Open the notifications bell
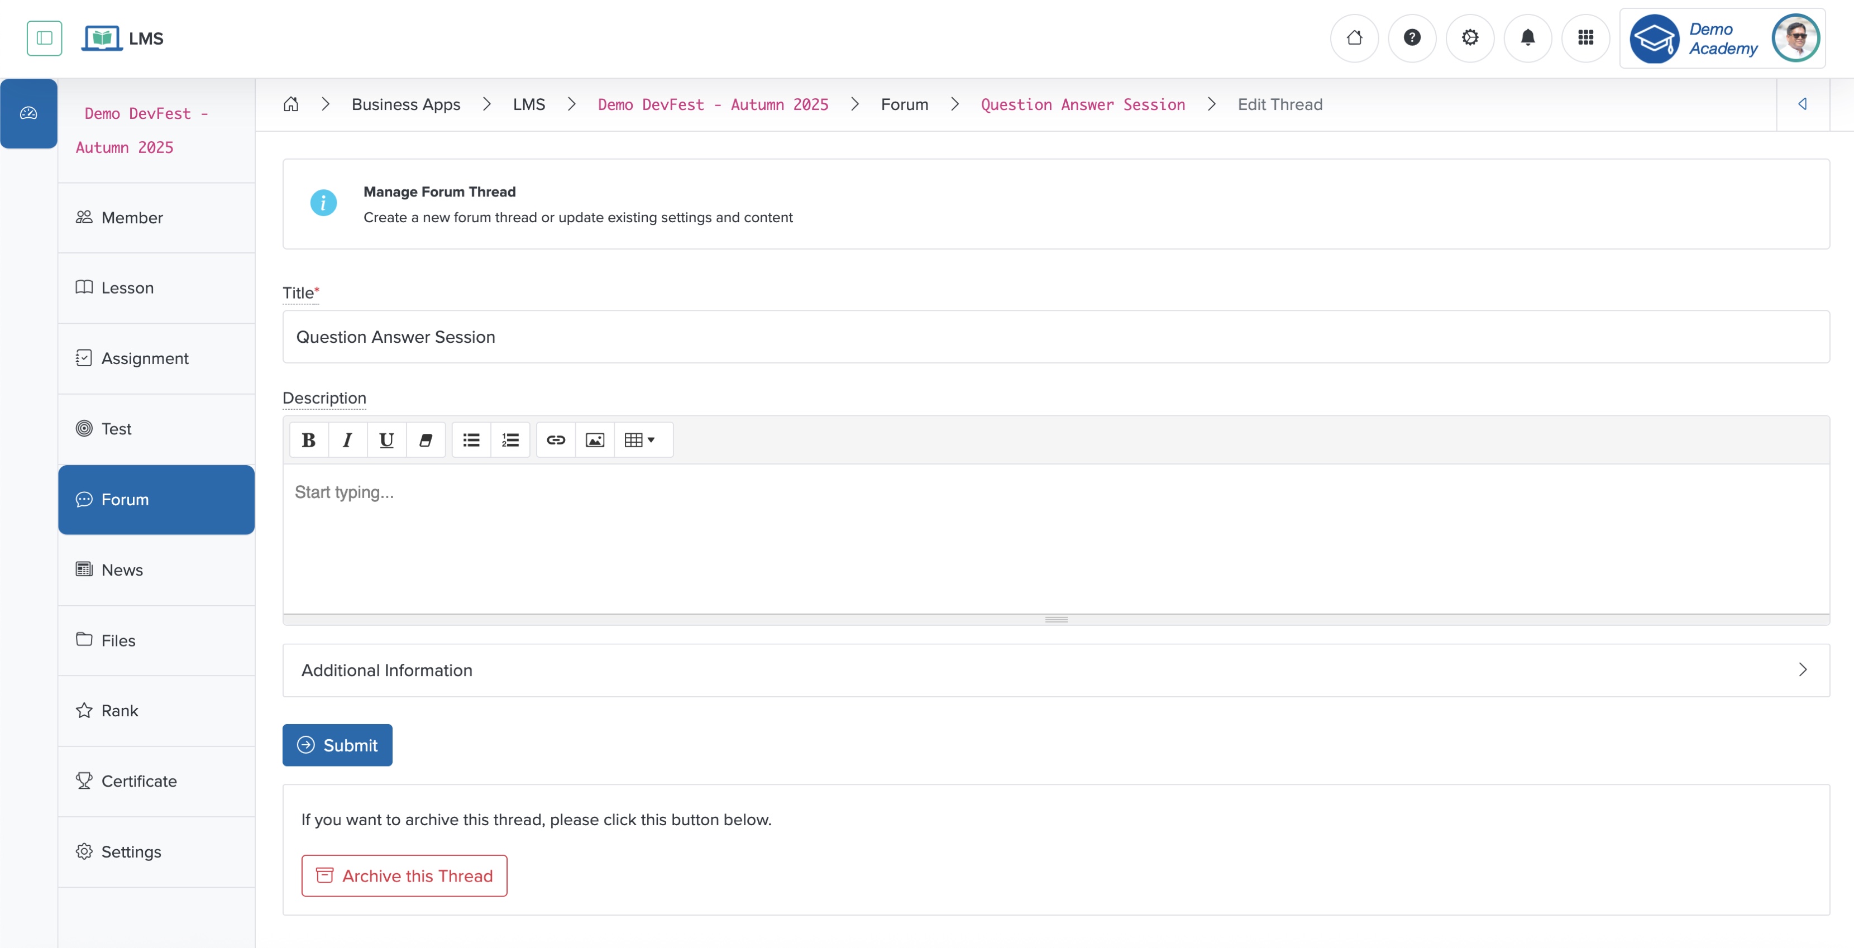 click(x=1528, y=38)
